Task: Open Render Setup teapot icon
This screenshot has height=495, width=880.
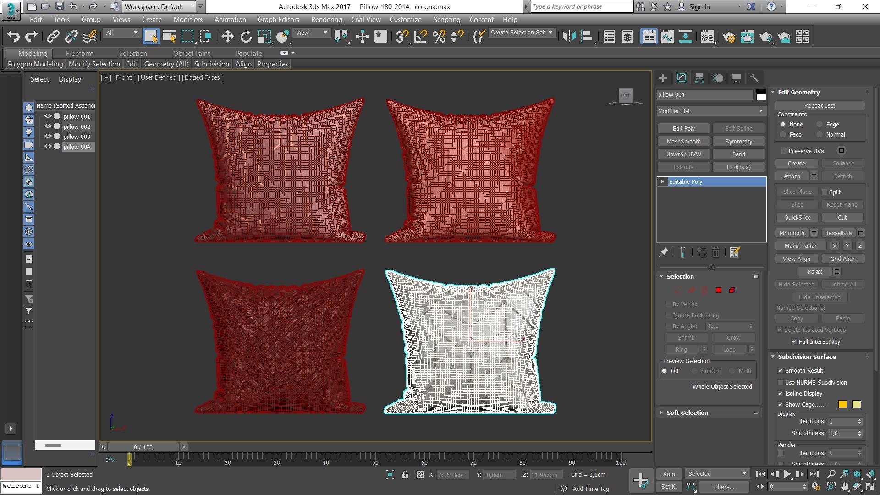Action: (729, 36)
